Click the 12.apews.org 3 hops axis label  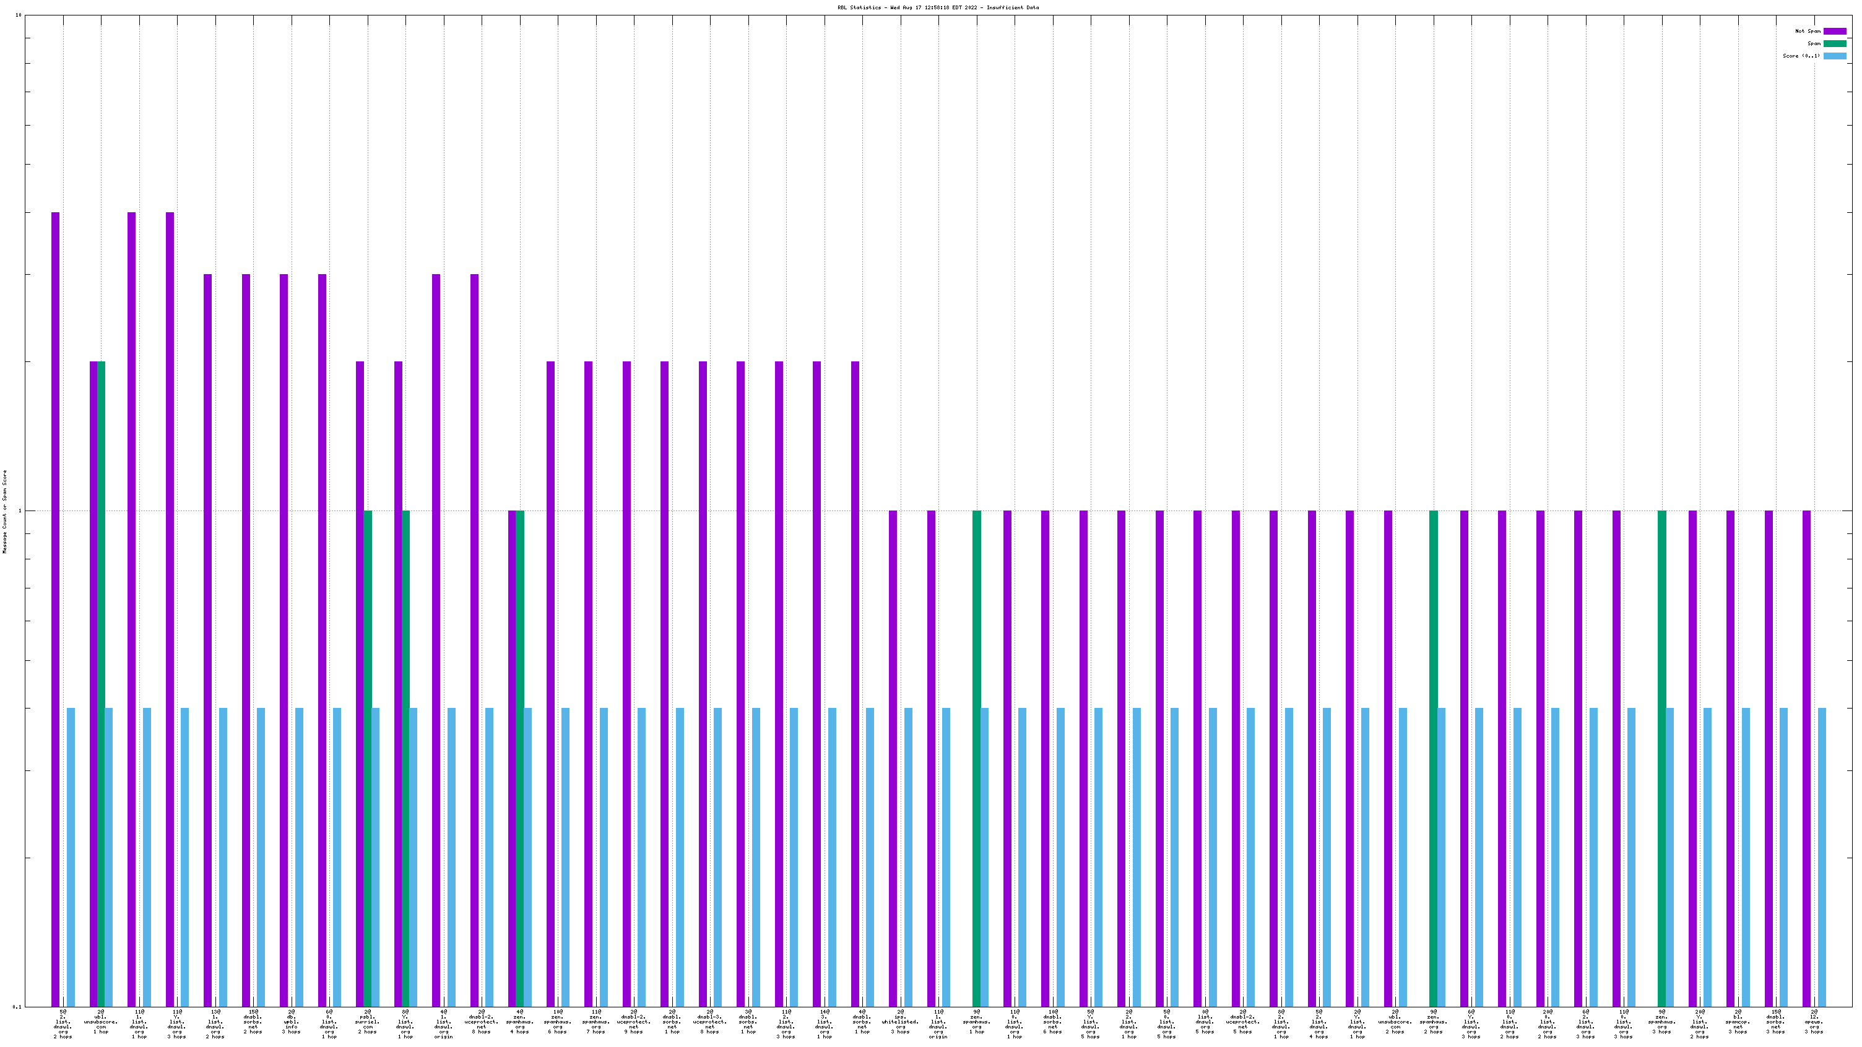coord(1814,1021)
